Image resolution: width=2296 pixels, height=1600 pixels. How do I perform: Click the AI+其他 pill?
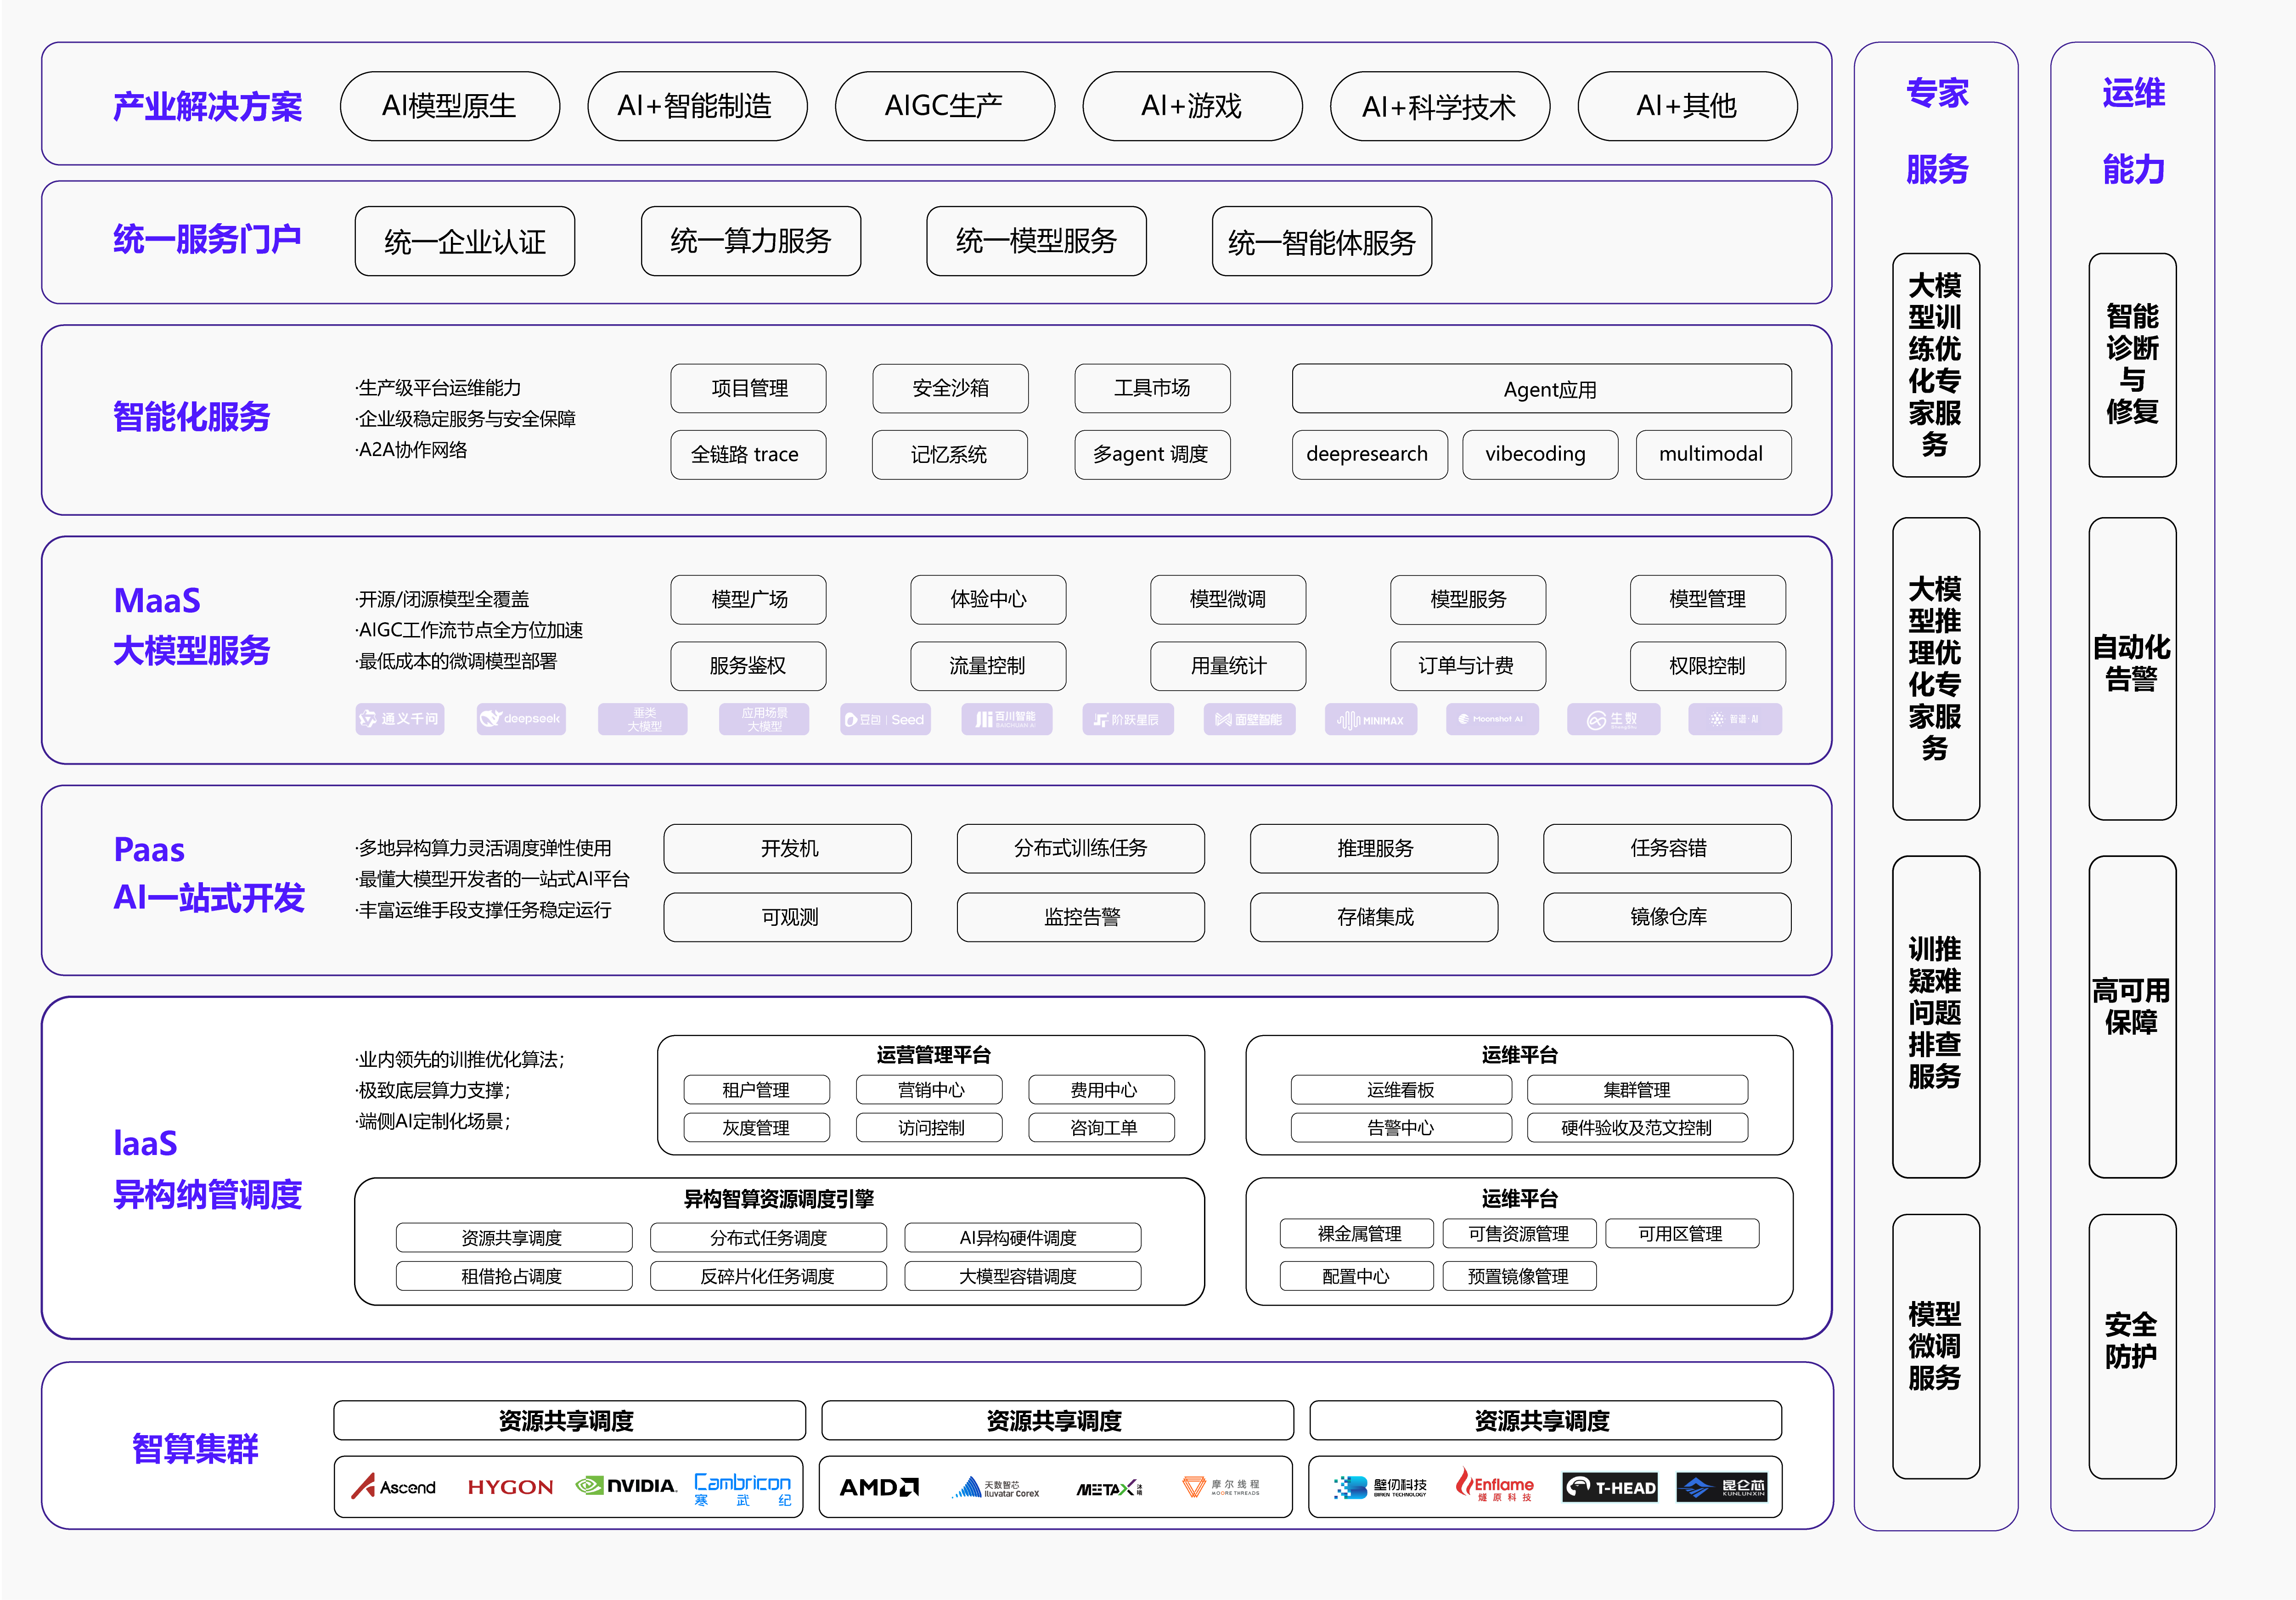click(1688, 106)
